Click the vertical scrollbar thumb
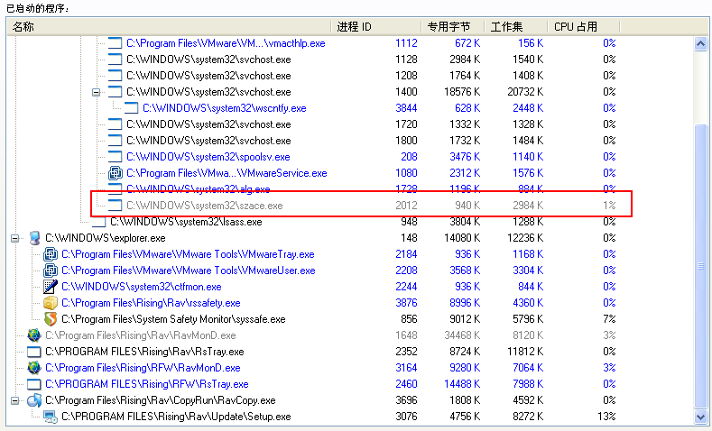The width and height of the screenshot is (712, 431). click(700, 266)
